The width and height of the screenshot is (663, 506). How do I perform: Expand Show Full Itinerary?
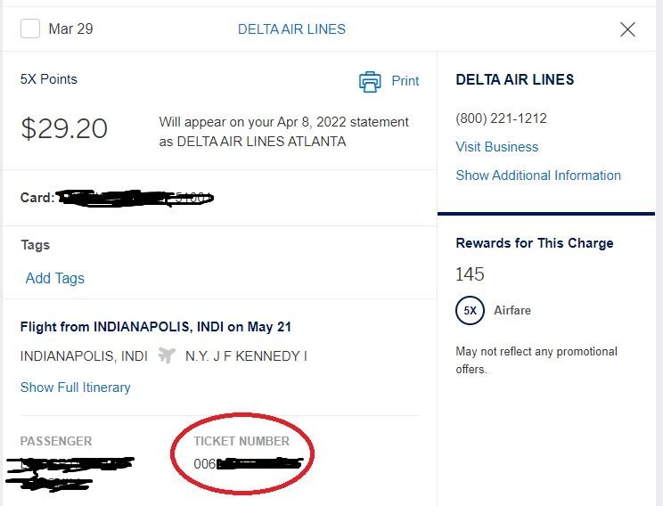point(76,388)
